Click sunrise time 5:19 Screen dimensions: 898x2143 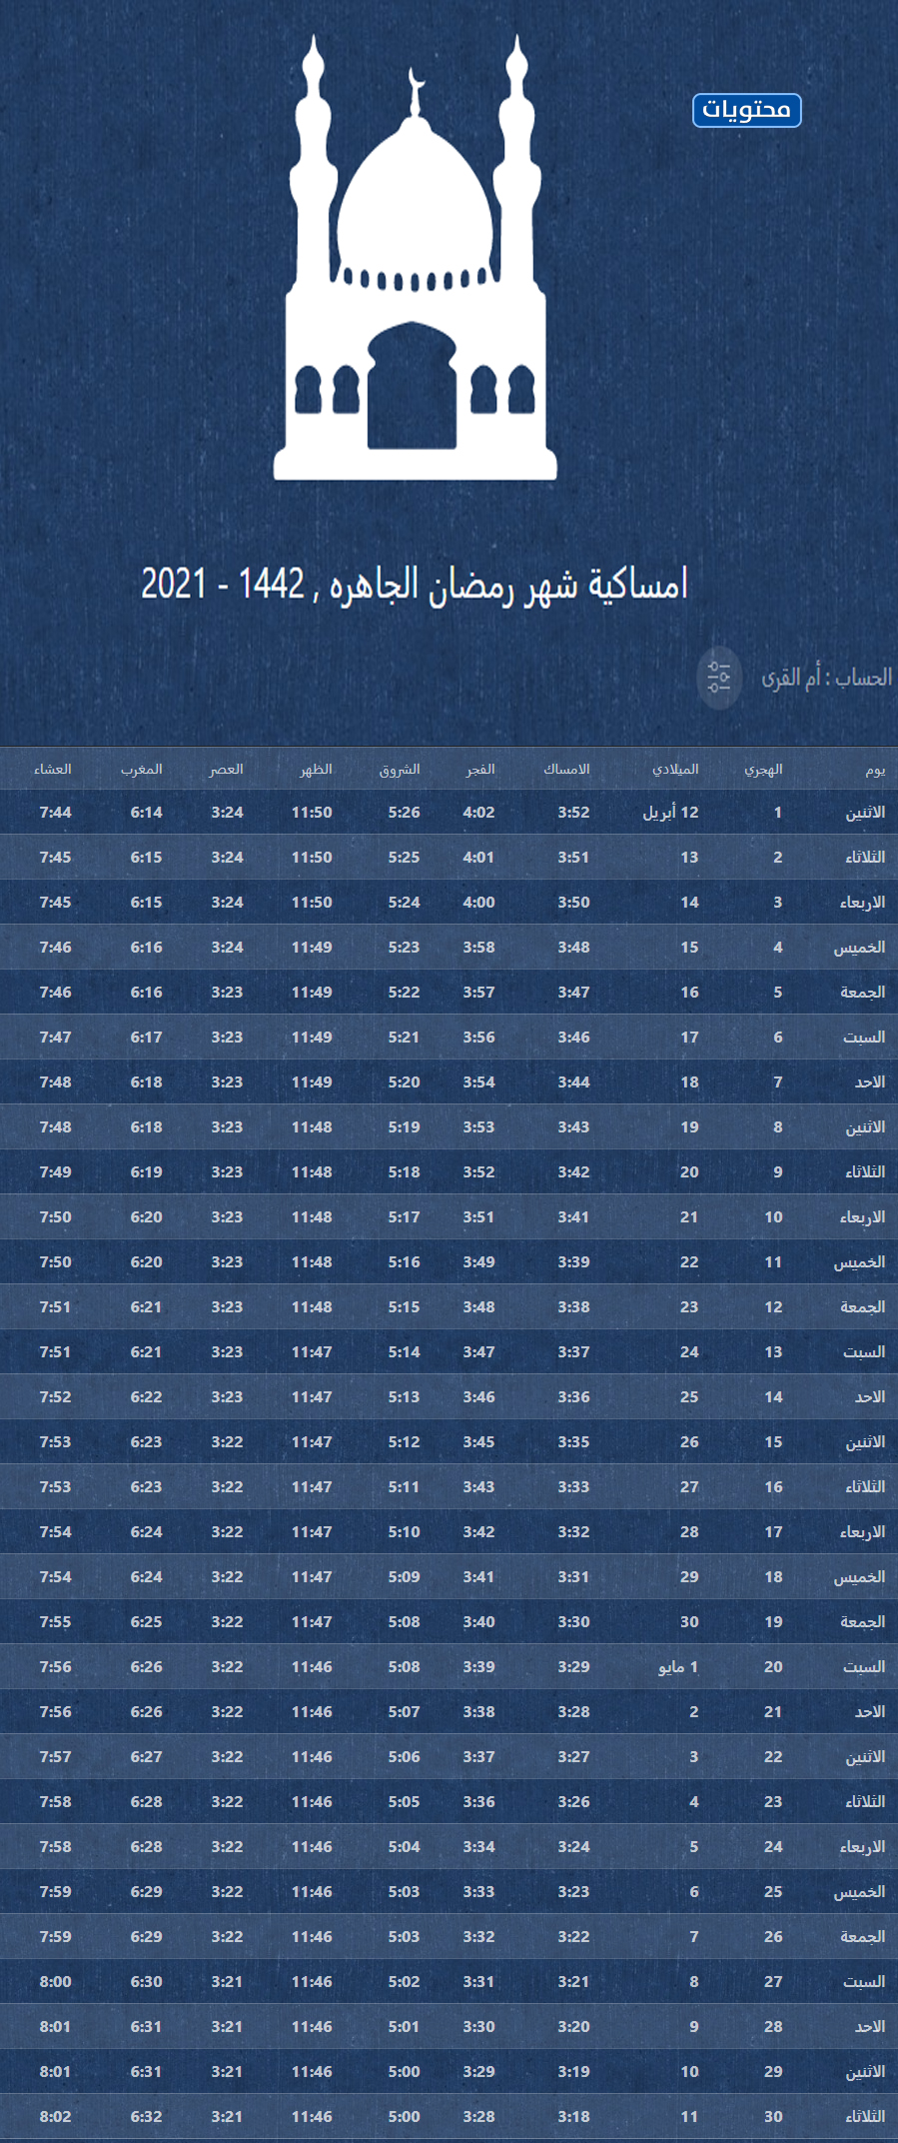[404, 1127]
